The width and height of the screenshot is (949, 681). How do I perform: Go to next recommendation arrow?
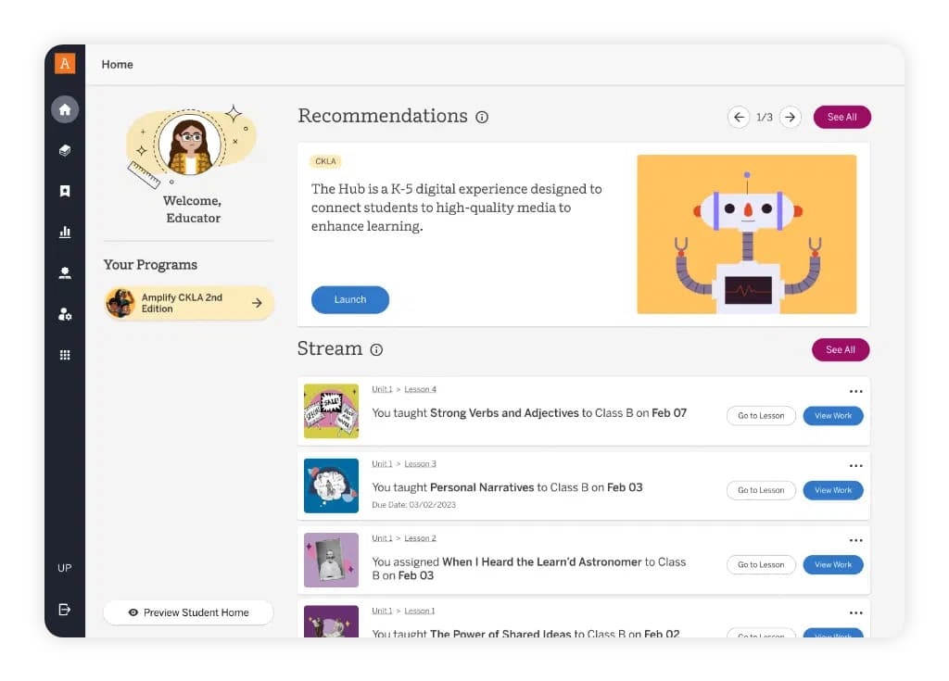(x=791, y=117)
